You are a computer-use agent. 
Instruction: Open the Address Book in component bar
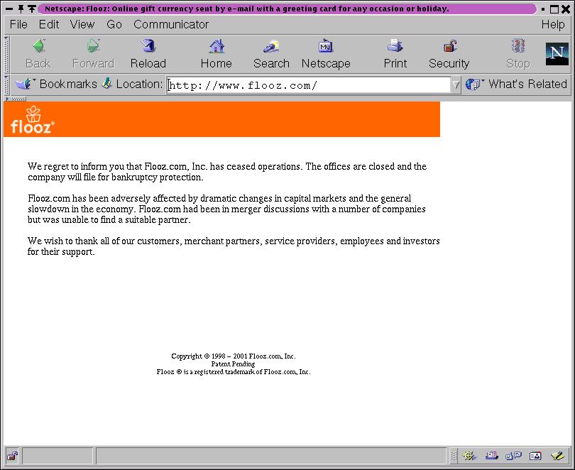click(535, 456)
